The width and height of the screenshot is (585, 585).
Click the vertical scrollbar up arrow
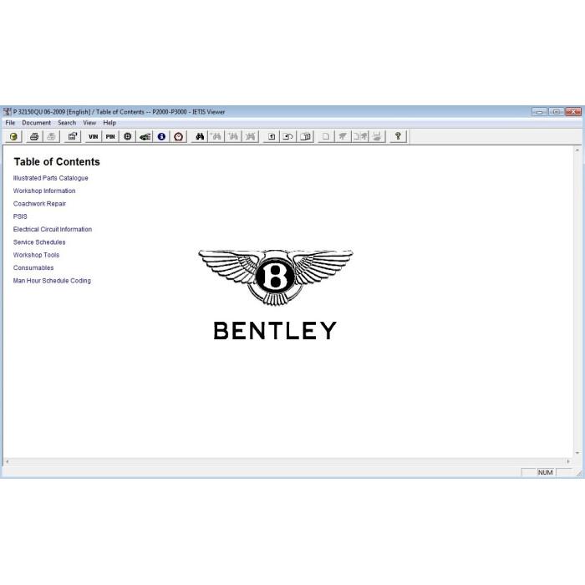click(x=577, y=150)
